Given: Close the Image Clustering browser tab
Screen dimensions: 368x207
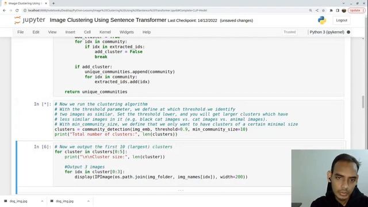Looking at the screenshot, I should coord(46,3).
